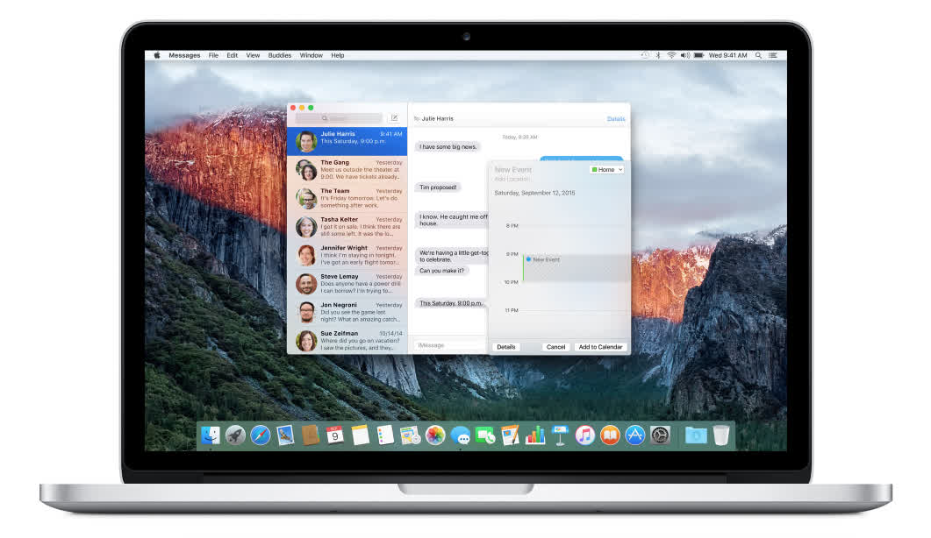Open the Buddies menu
The height and width of the screenshot is (538, 931).
point(280,55)
